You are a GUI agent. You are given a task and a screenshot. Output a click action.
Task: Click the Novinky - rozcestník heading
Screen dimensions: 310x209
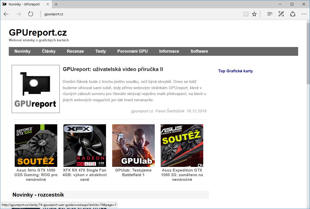pos(38,195)
